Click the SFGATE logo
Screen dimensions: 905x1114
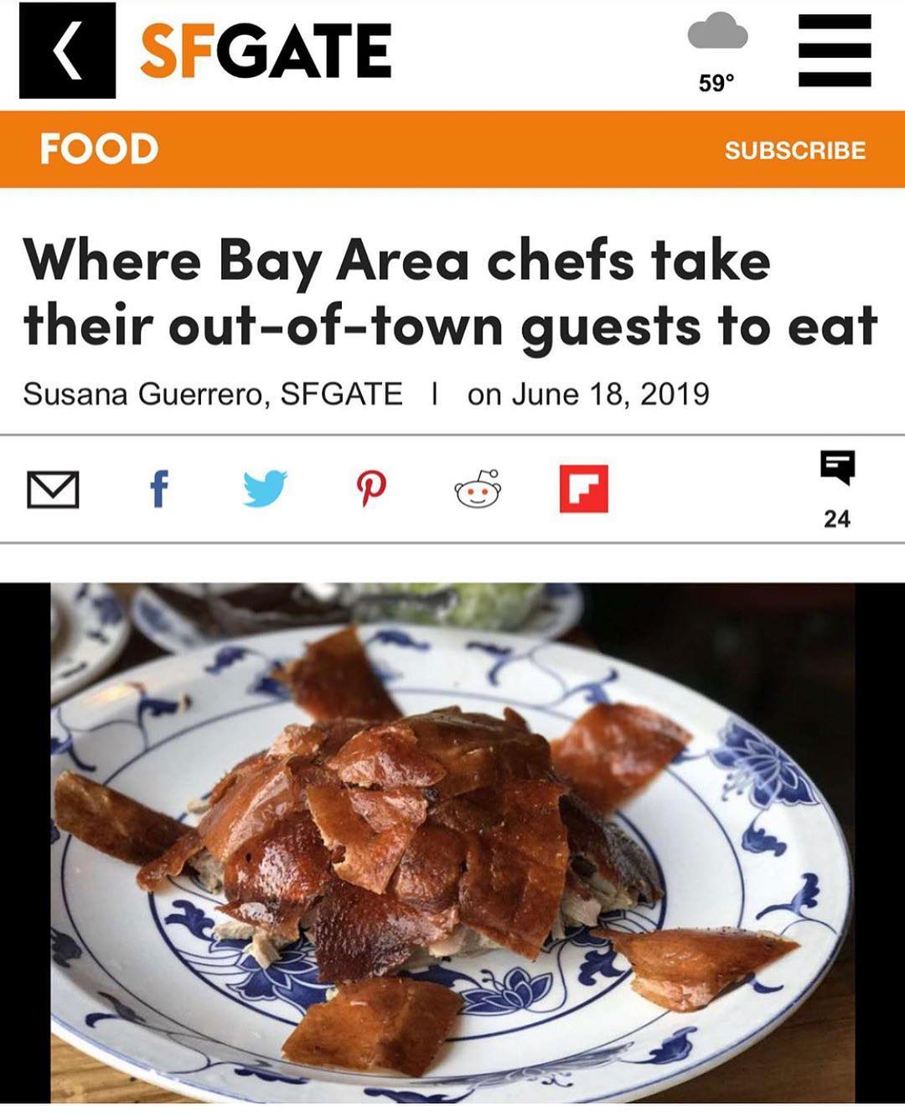pos(266,50)
